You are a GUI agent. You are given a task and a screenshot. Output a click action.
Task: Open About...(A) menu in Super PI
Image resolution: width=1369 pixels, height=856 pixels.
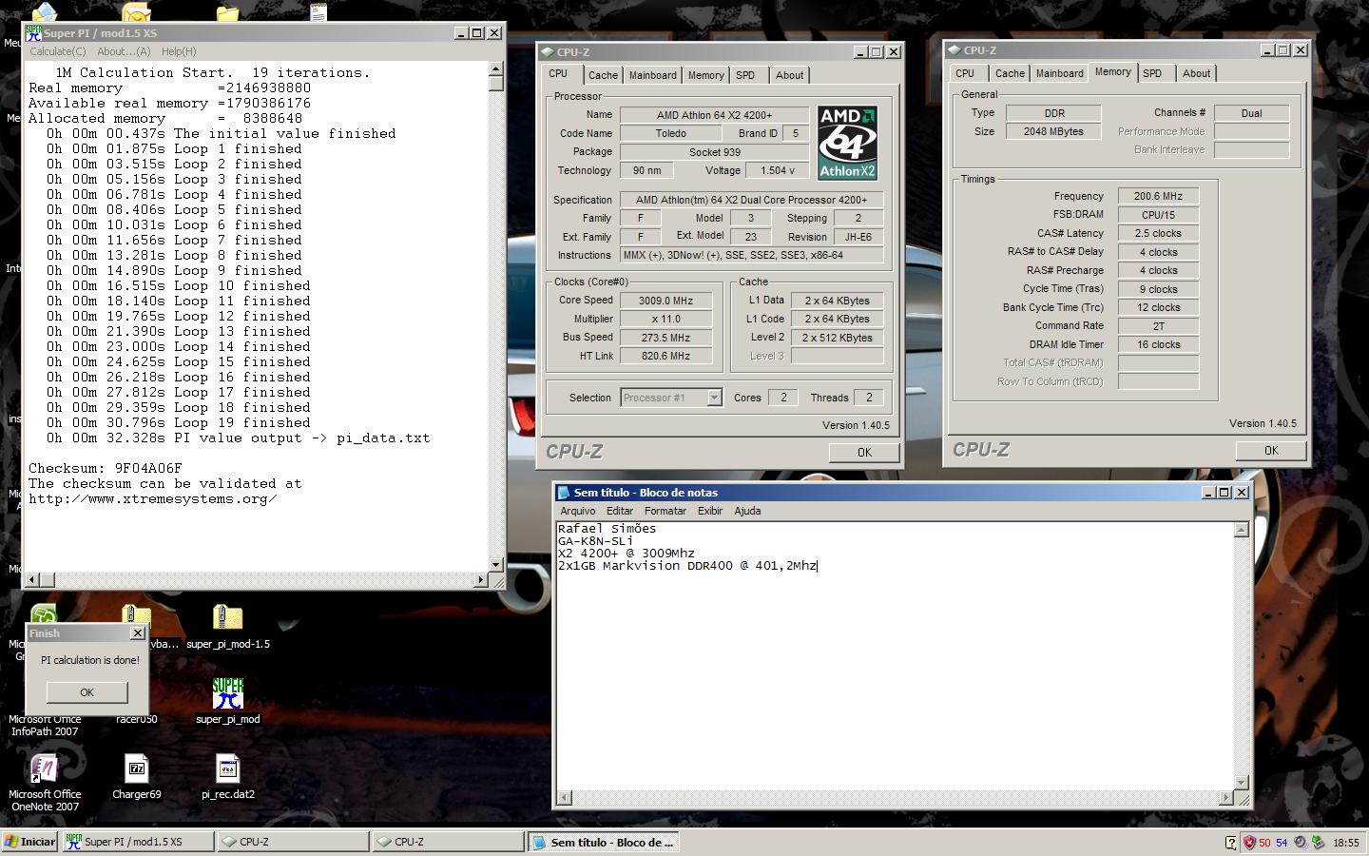124,51
